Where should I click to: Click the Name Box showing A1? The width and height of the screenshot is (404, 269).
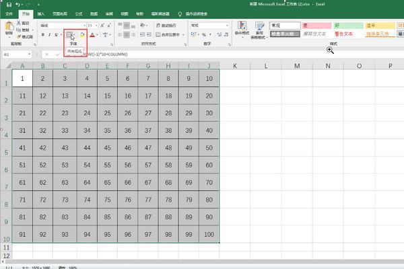tap(15, 54)
